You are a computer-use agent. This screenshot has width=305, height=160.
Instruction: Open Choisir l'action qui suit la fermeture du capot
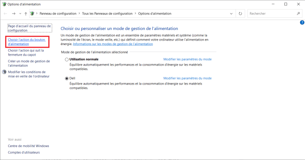[x=26, y=52]
